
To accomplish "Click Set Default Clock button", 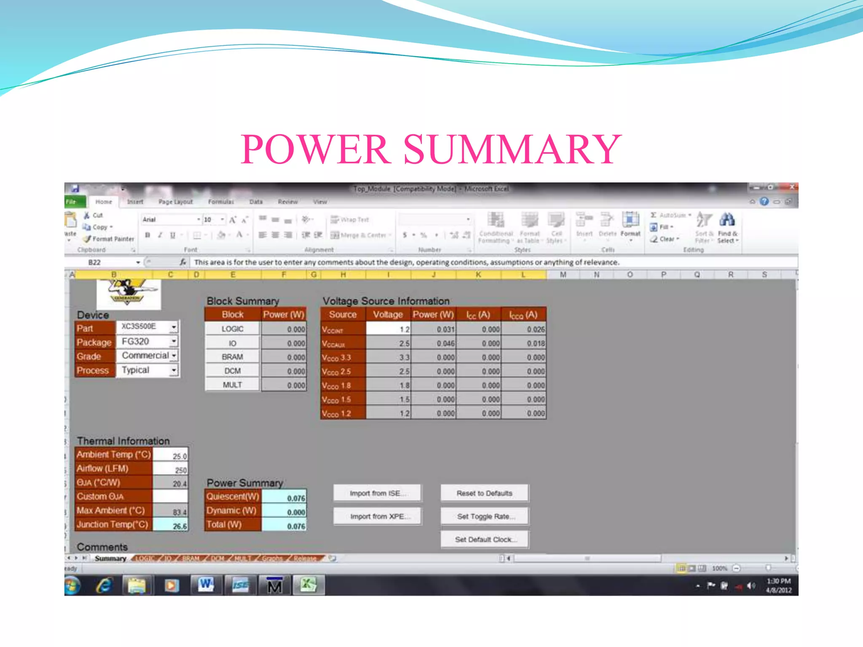I will [485, 539].
